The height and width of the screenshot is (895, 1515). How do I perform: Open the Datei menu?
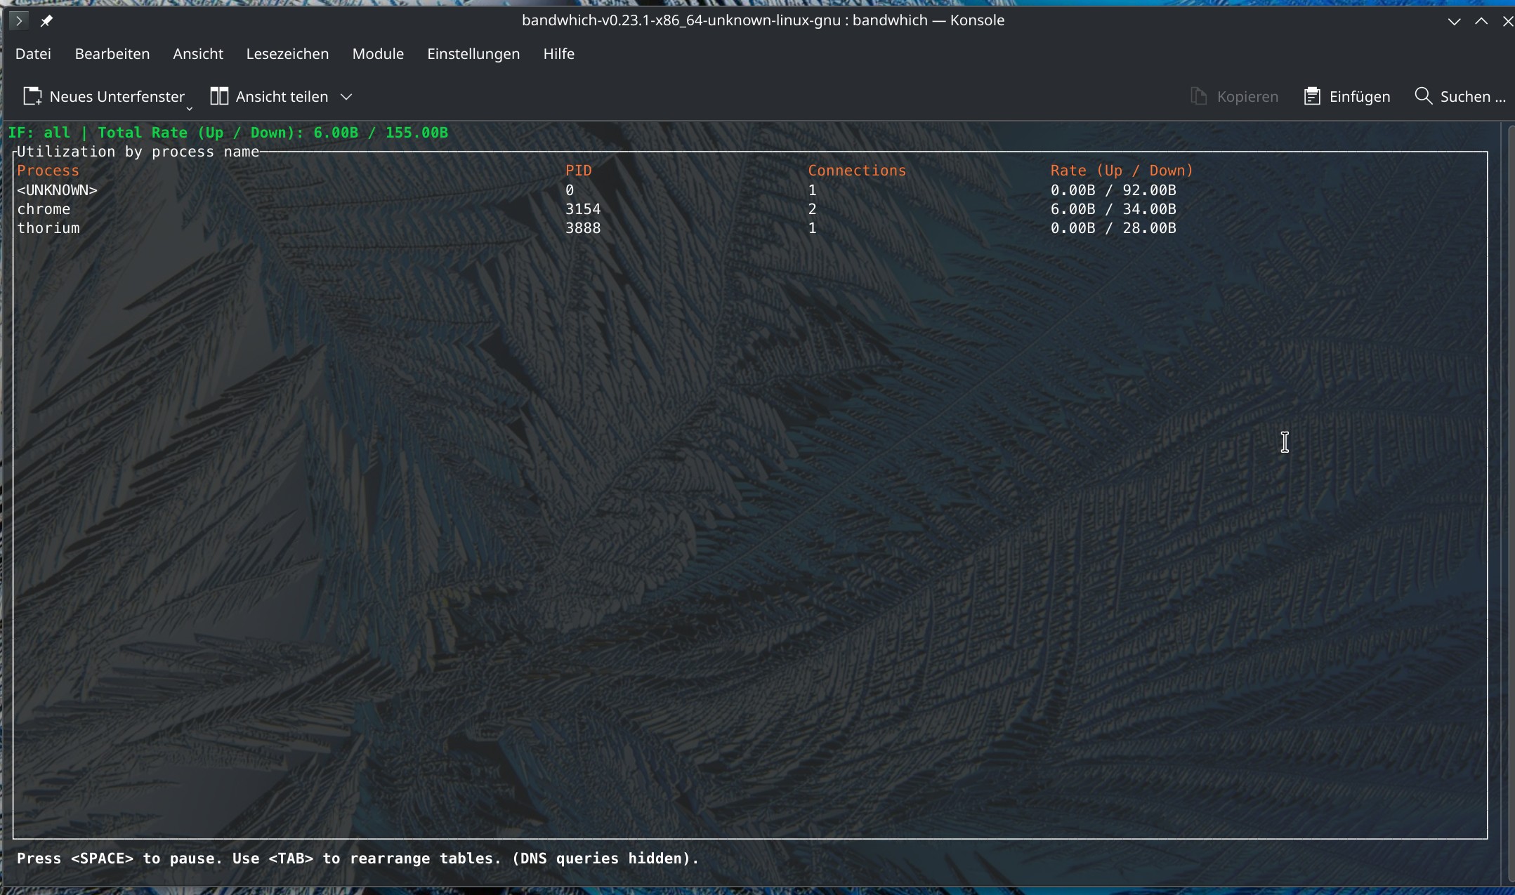coord(33,54)
